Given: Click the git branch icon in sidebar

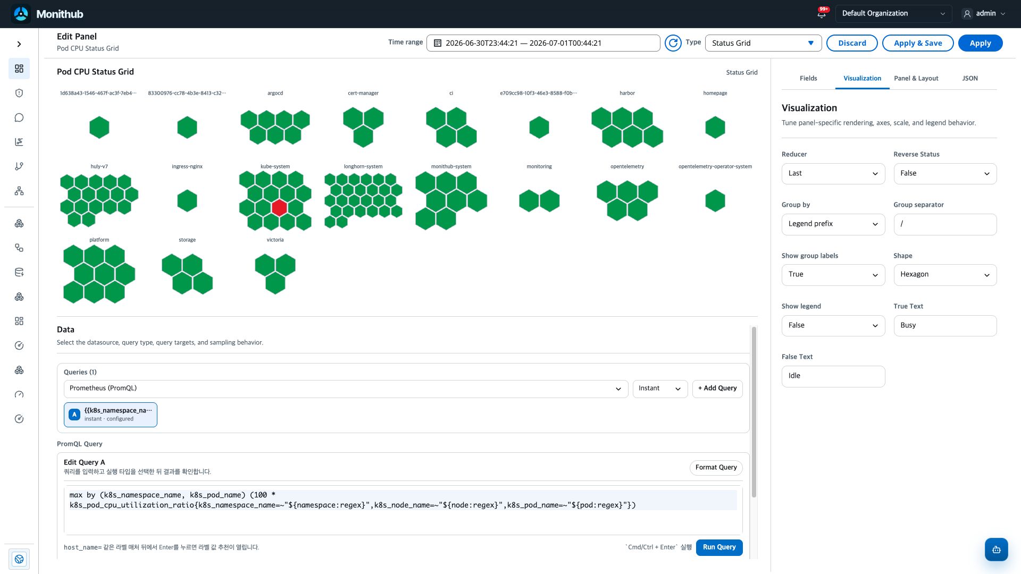Looking at the screenshot, I should (x=19, y=166).
